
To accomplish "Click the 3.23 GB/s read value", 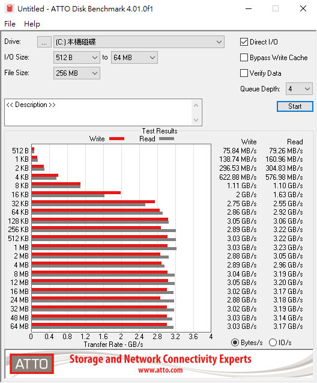I will (x=288, y=248).
